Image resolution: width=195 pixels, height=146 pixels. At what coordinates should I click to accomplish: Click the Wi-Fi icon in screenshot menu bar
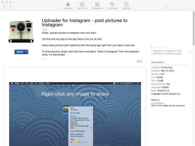(117, 83)
